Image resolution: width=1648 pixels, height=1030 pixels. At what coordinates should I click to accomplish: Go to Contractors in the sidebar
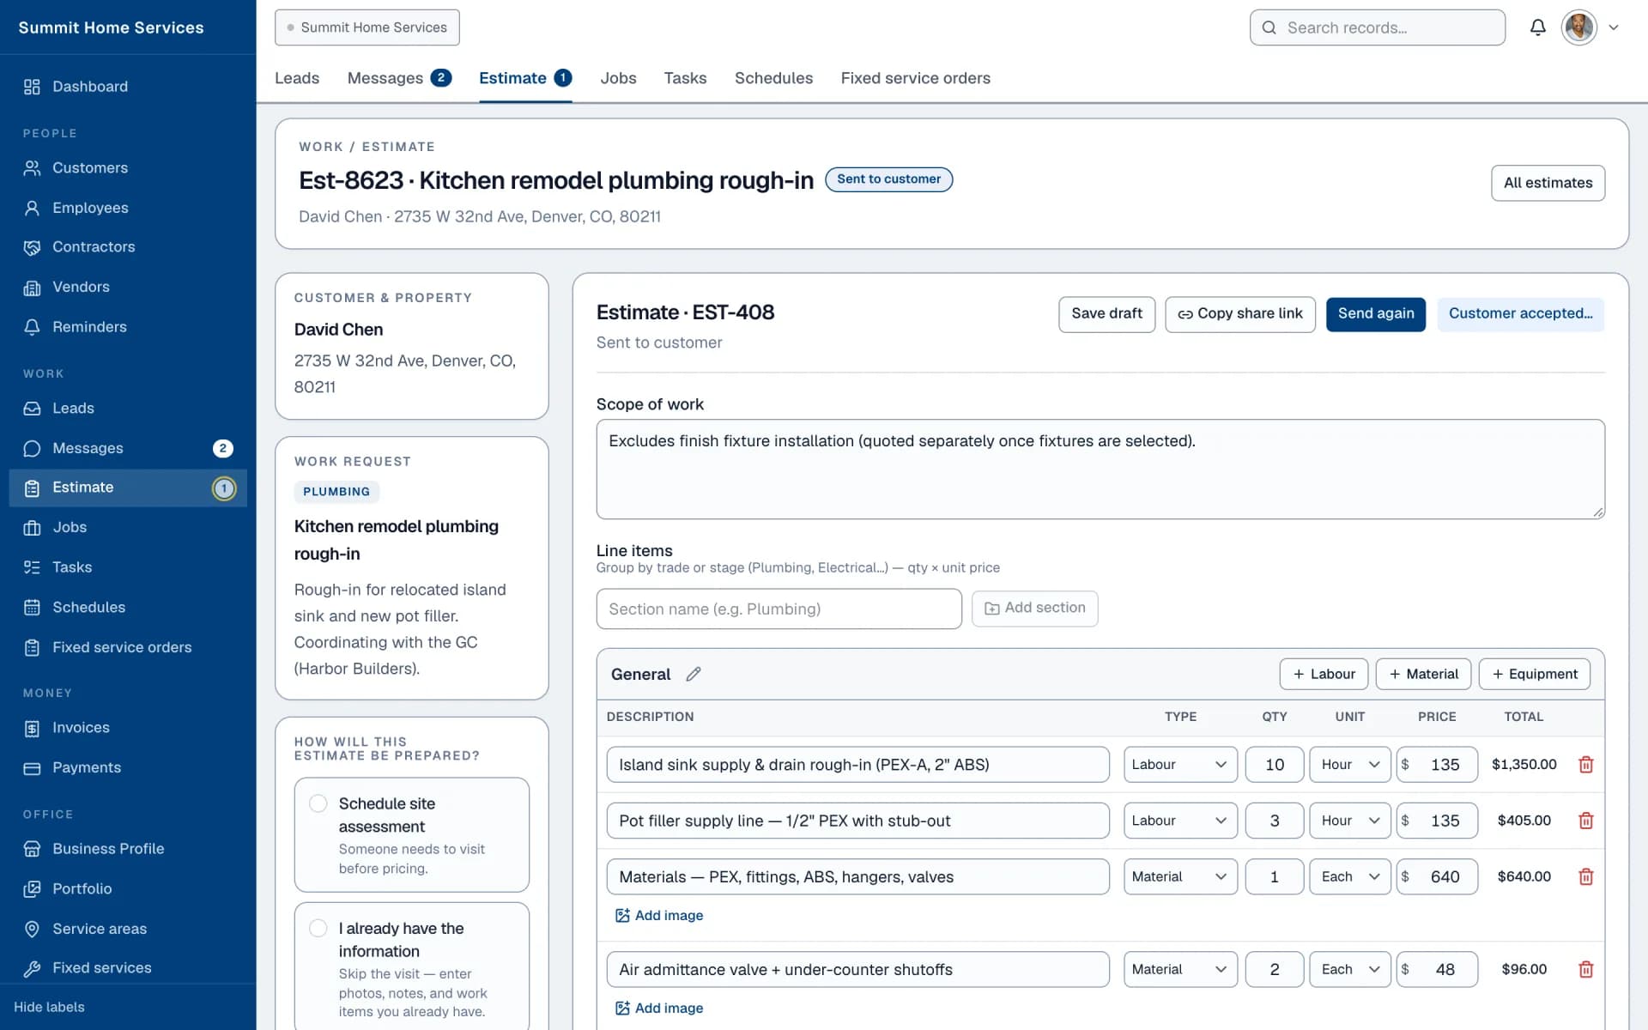click(x=128, y=247)
